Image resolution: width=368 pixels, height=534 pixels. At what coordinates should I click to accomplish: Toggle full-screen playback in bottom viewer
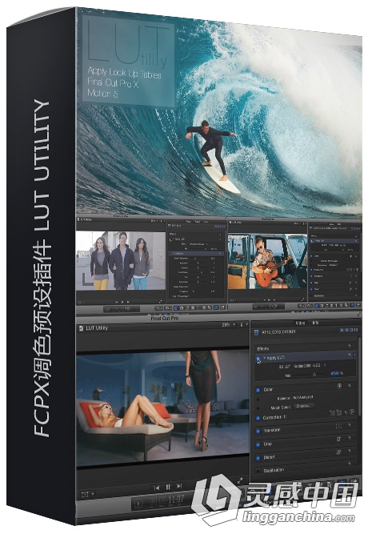coord(240,481)
